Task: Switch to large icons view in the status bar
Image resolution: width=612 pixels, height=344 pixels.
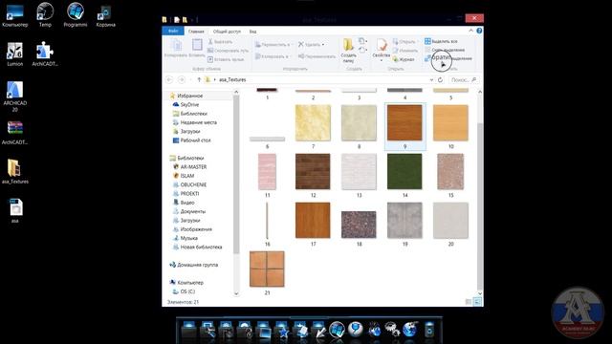Action: (477, 302)
